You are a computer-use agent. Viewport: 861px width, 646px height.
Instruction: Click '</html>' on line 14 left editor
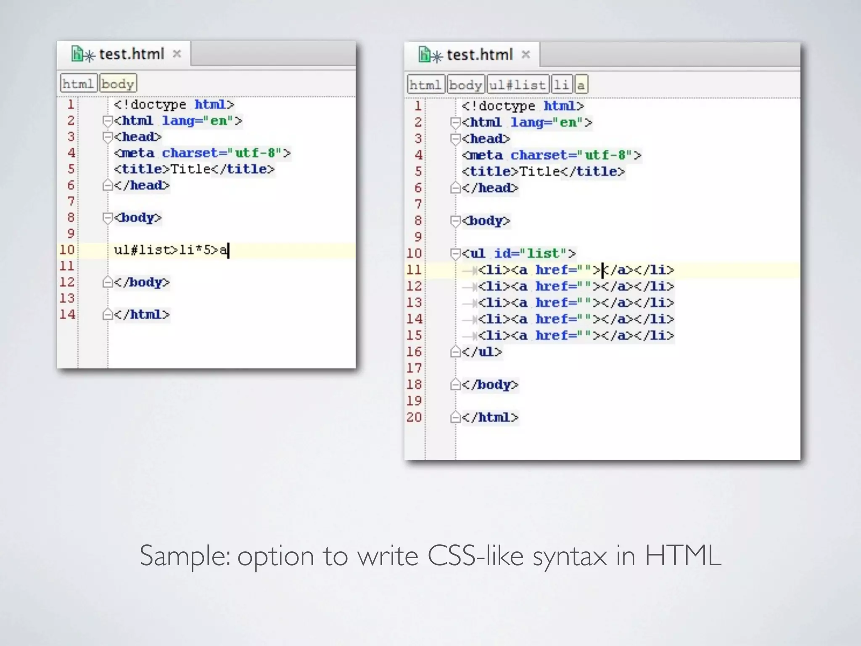142,315
